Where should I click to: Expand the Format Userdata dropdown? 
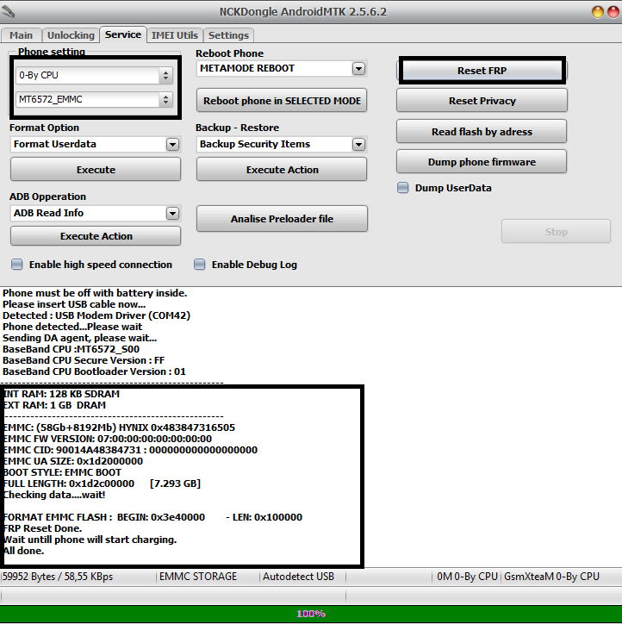point(172,144)
